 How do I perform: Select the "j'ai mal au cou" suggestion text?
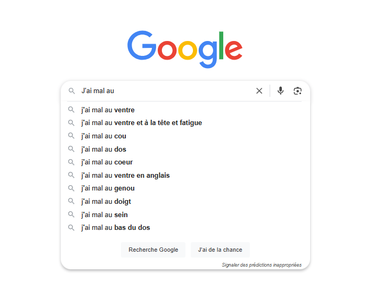pos(104,136)
